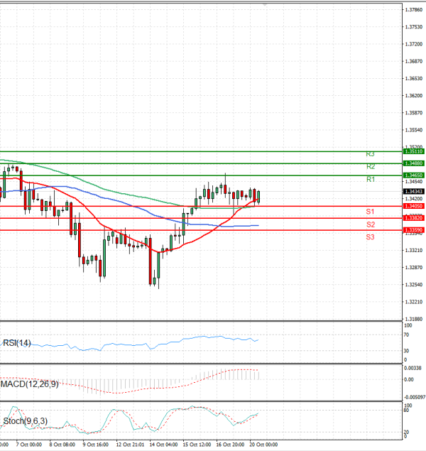Screen dimensions: 426x451
Task: Click the Stoch(9,6,3) indicator title
Action: (x=24, y=421)
